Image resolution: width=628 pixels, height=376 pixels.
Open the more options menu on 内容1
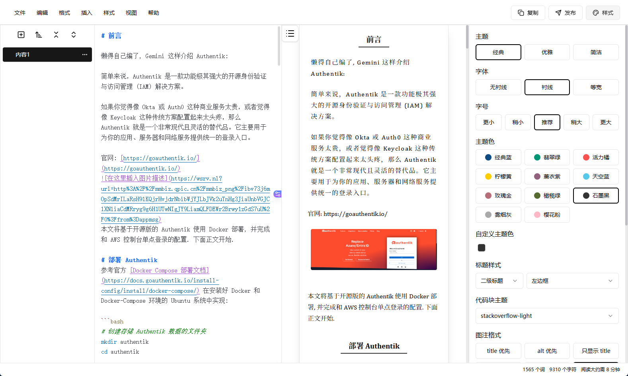pos(85,55)
